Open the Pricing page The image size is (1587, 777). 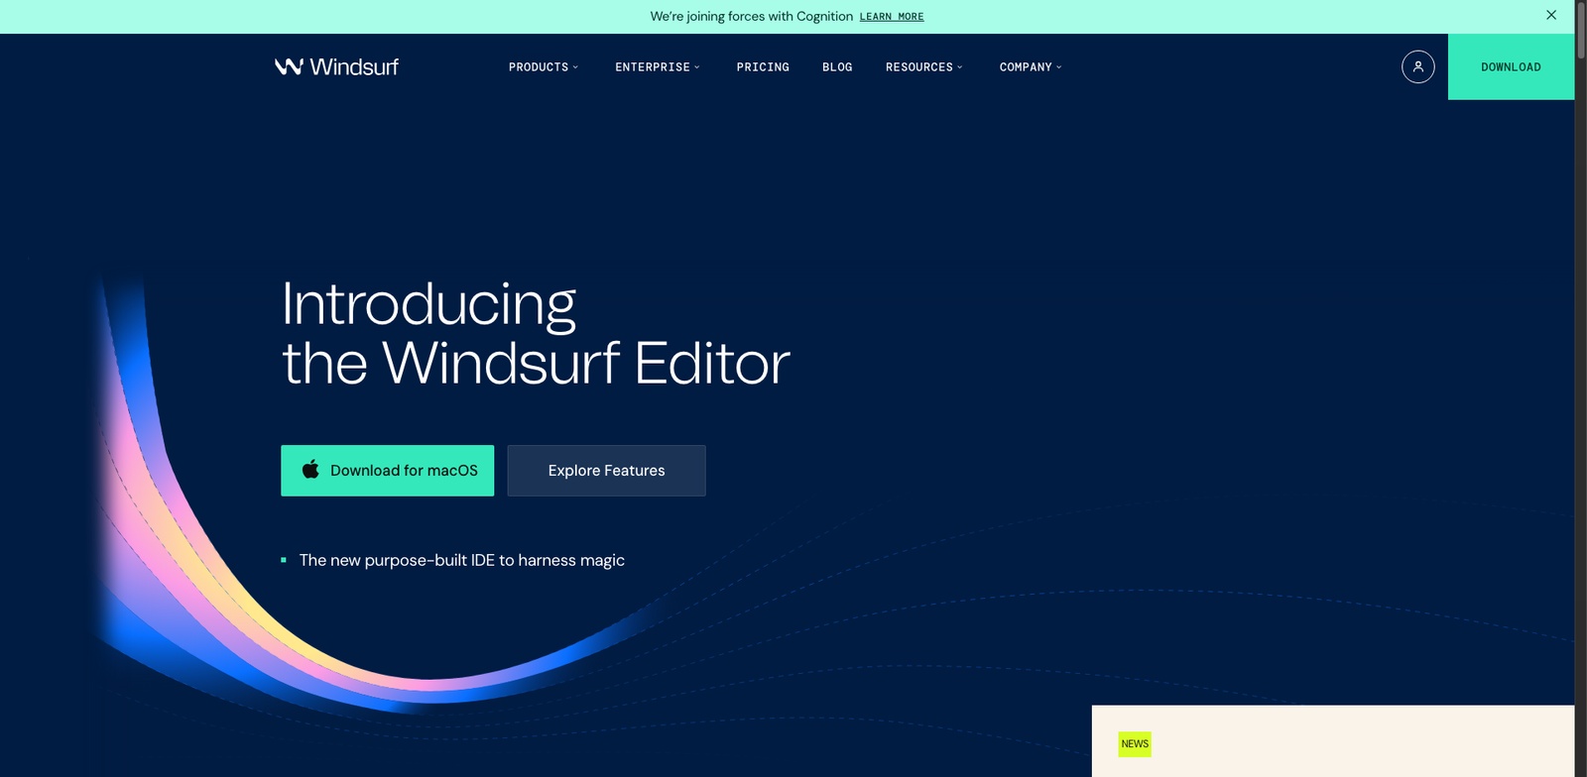coord(763,67)
